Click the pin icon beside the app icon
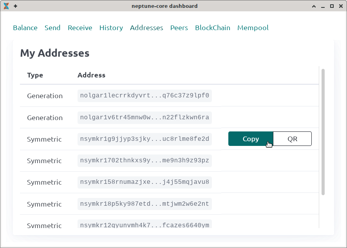347x248 pixels. (15, 6)
